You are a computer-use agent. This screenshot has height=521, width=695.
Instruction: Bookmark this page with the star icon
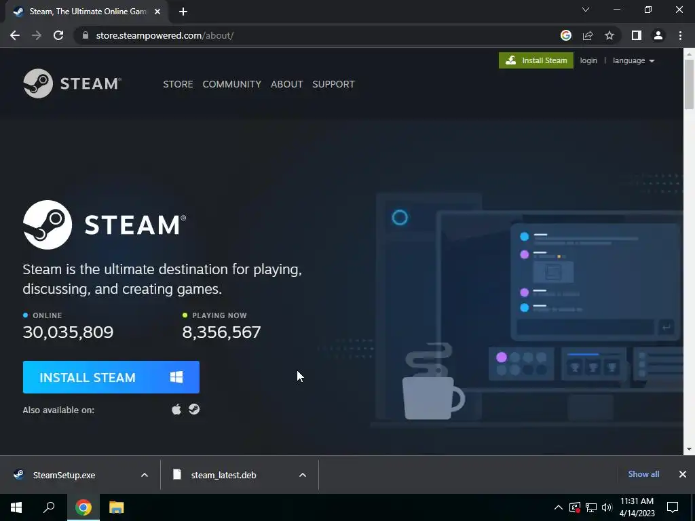[609, 35]
